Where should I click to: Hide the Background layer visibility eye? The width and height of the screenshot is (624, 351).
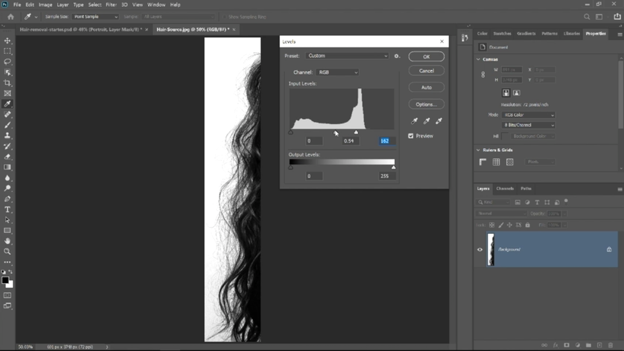click(480, 250)
